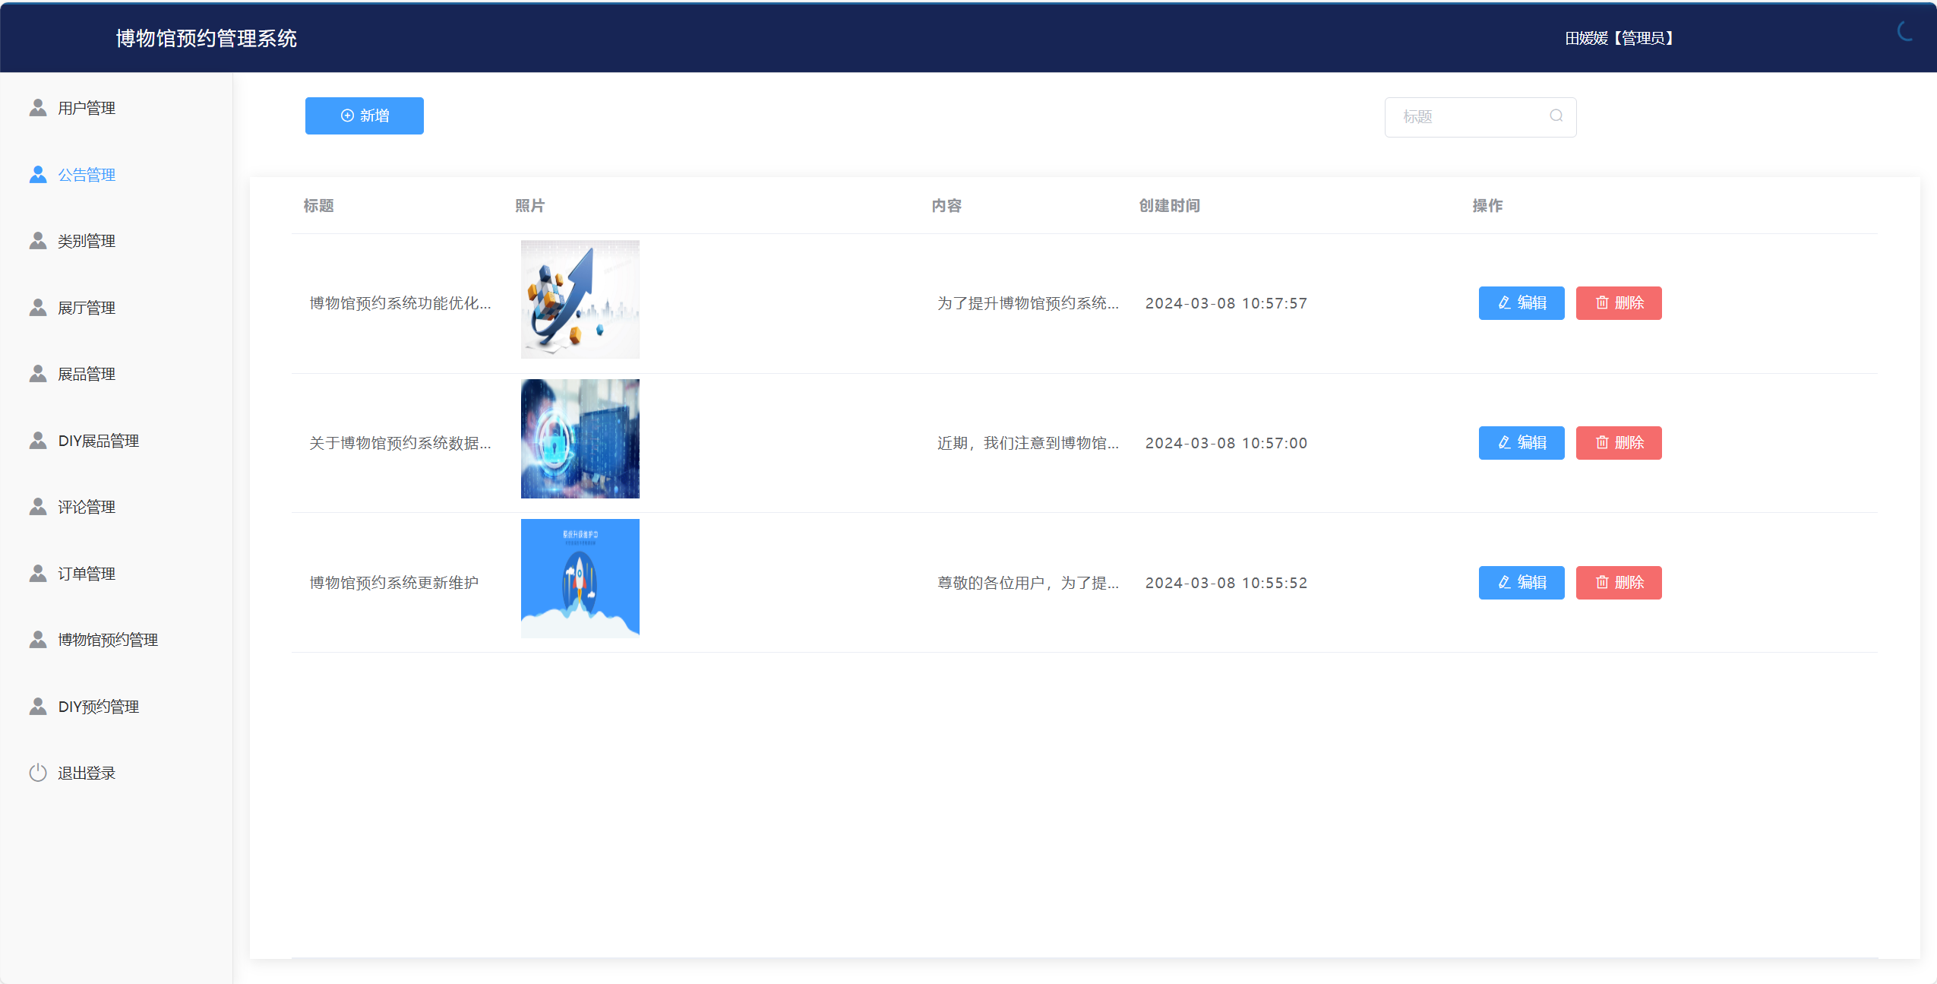
Task: Open 类别管理 in the sidebar
Action: click(x=87, y=241)
